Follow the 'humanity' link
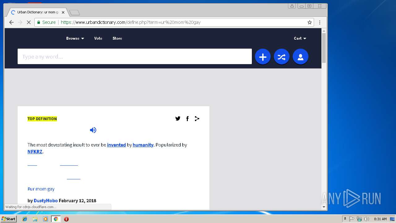396x223 pixels. 143,145
